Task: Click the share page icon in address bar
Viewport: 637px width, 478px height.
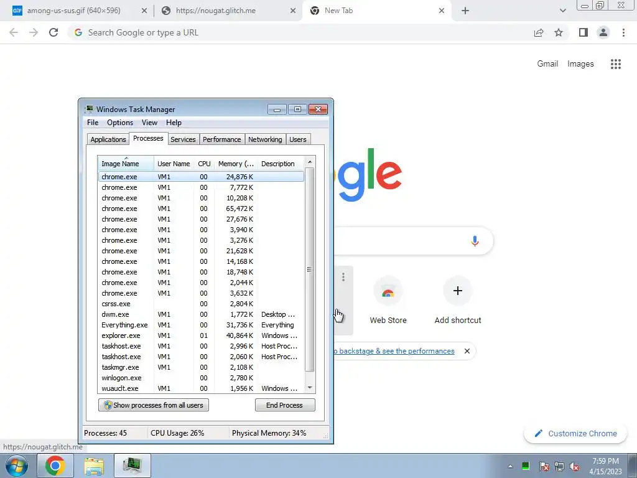Action: click(x=539, y=32)
